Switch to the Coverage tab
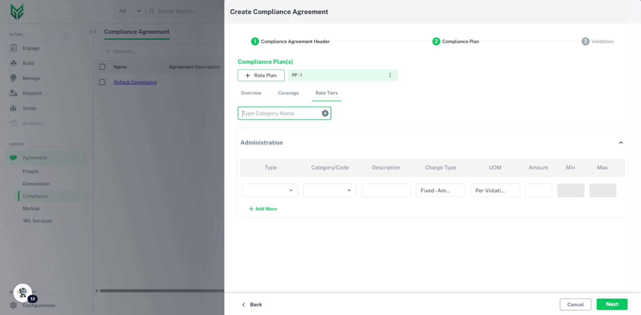The image size is (641, 315). (x=288, y=93)
